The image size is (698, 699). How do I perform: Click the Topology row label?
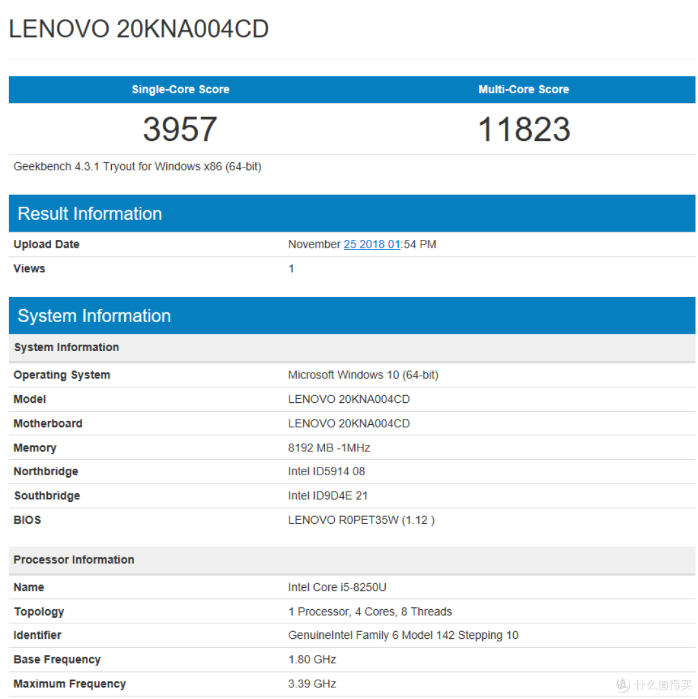(39, 612)
